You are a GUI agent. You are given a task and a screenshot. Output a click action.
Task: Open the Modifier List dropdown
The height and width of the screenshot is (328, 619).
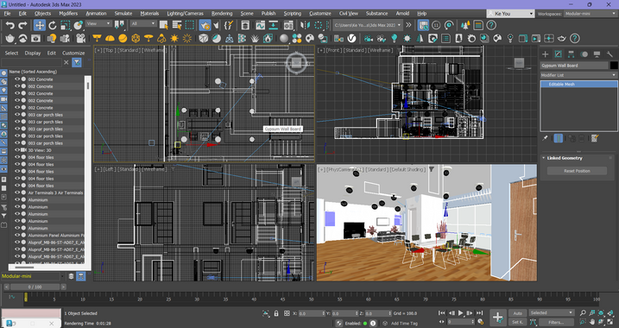click(578, 75)
